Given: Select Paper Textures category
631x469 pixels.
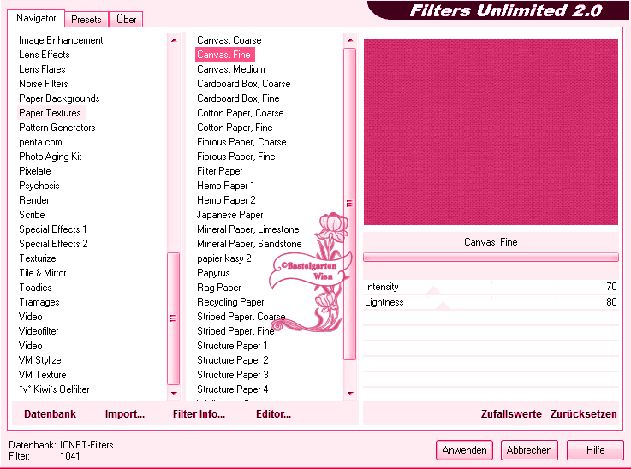Looking at the screenshot, I should click(51, 113).
